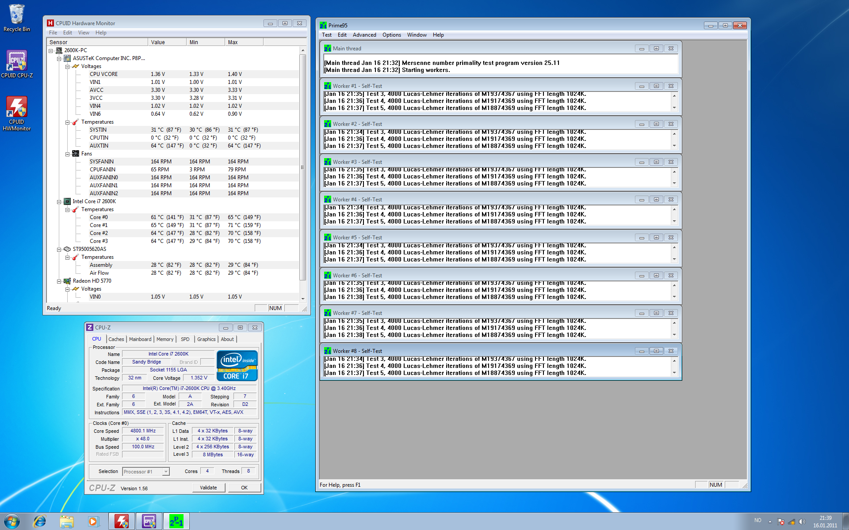Click the Action Center flag icon

point(781,522)
